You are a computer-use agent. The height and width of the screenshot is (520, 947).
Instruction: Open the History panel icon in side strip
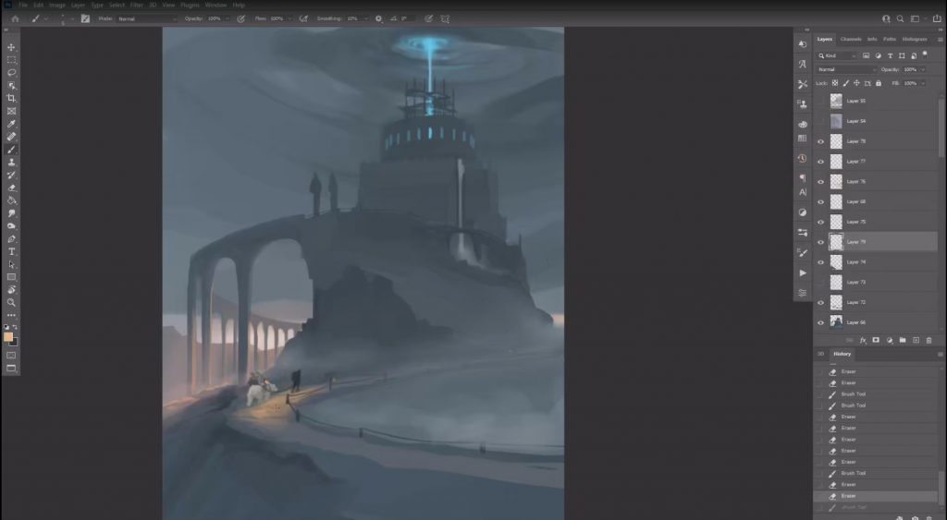coord(802,158)
